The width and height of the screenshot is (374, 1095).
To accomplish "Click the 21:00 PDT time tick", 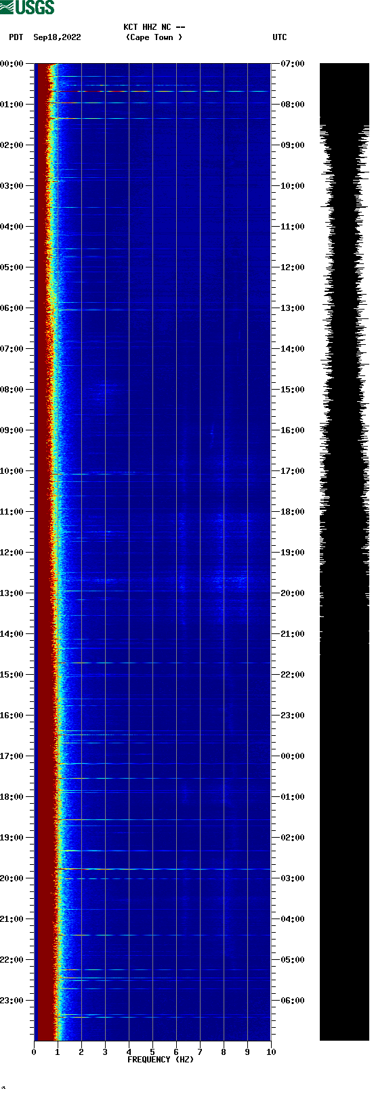I will point(12,919).
